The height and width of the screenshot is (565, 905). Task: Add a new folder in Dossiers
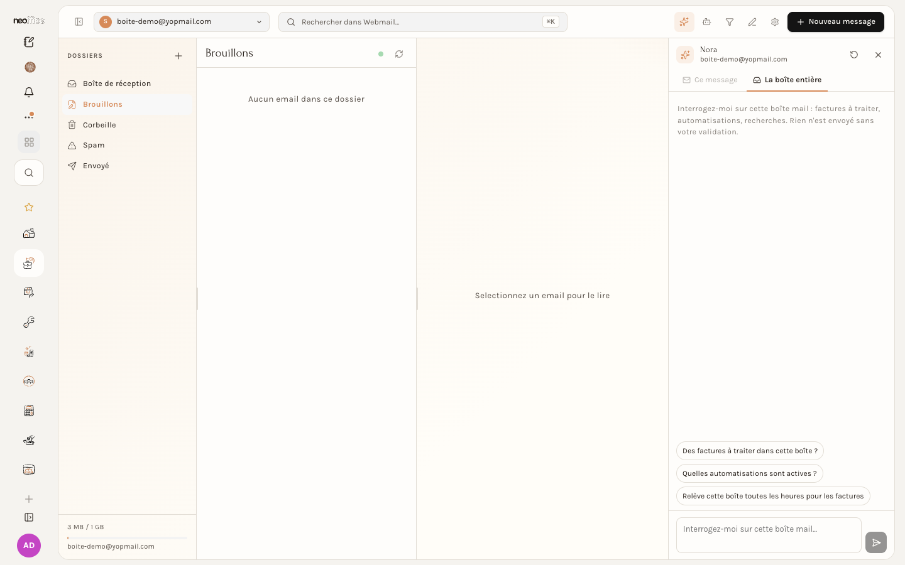[178, 56]
